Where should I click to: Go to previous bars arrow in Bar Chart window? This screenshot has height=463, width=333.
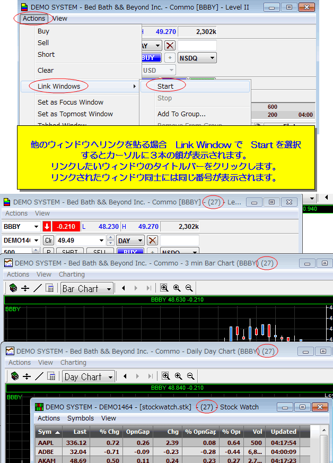tap(124, 288)
